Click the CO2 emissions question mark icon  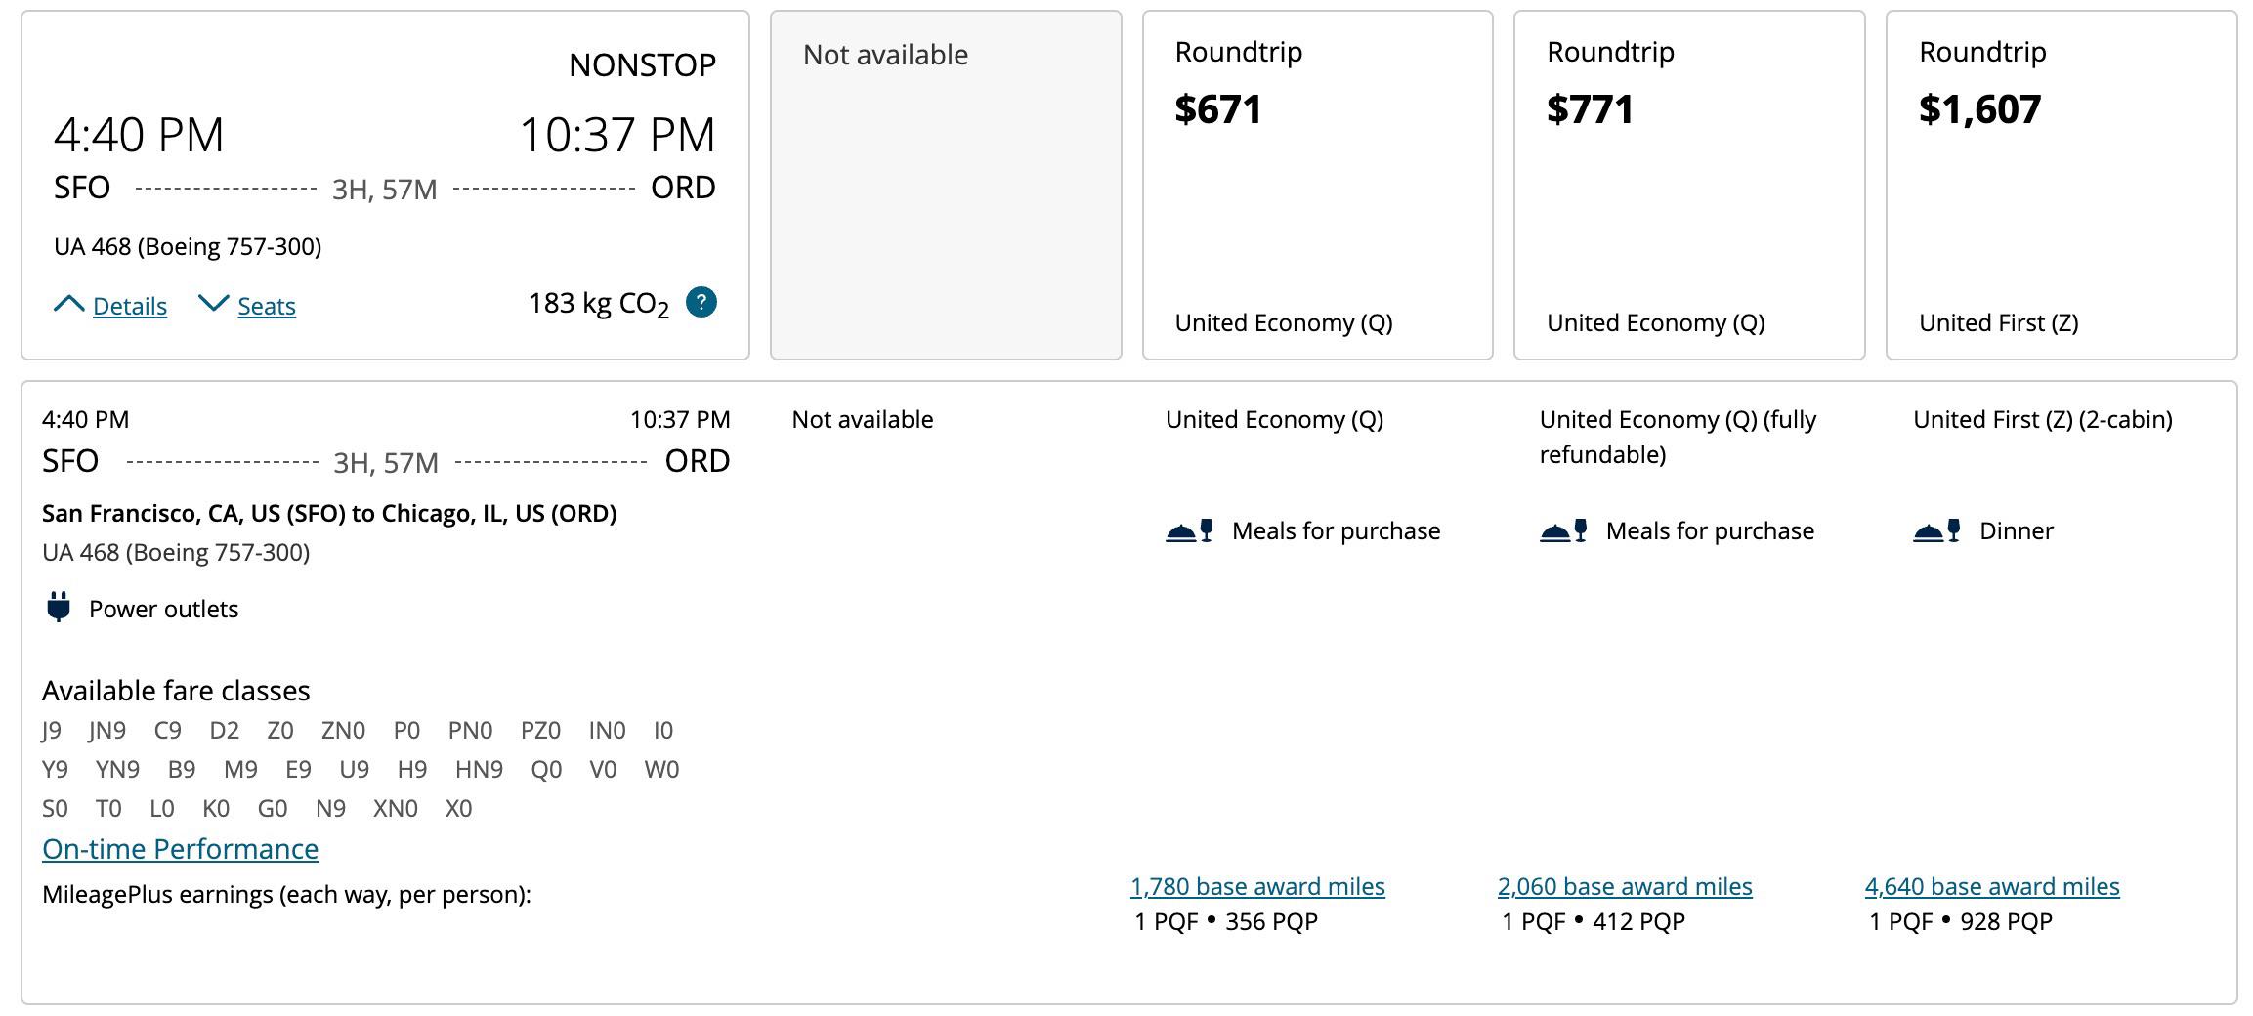point(700,302)
